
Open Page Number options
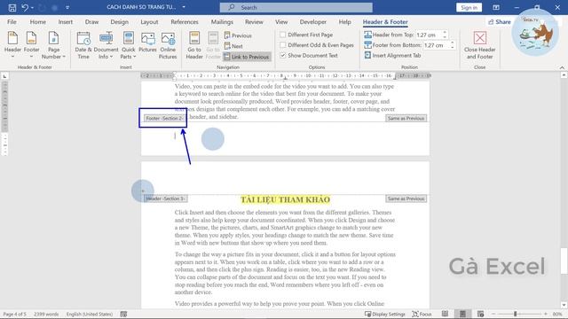tap(53, 45)
